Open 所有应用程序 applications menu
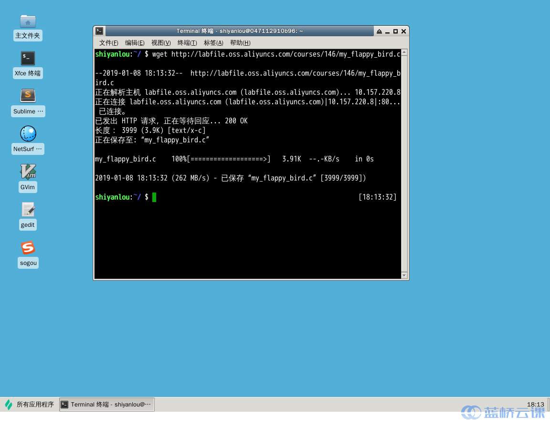Screen dimensions: 550x427 [30, 405]
